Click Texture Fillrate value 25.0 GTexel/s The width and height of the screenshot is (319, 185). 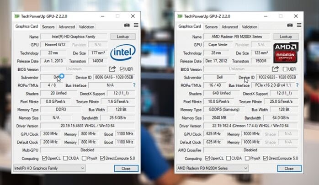click(281, 101)
